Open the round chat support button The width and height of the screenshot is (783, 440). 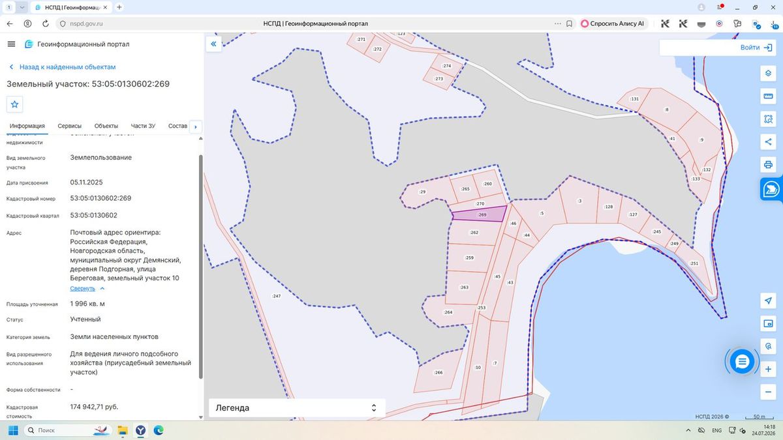[x=742, y=361]
